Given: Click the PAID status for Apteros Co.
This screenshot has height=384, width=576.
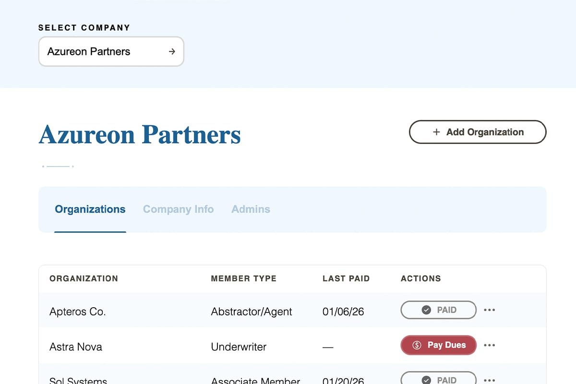Looking at the screenshot, I should pyautogui.click(x=438, y=310).
